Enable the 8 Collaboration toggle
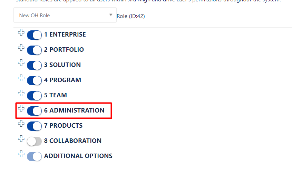 tap(34, 141)
